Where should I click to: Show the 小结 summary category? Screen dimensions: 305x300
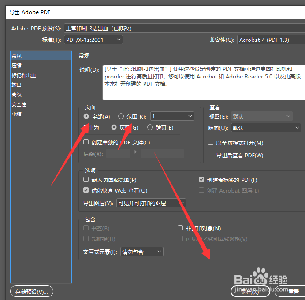pos(41,114)
